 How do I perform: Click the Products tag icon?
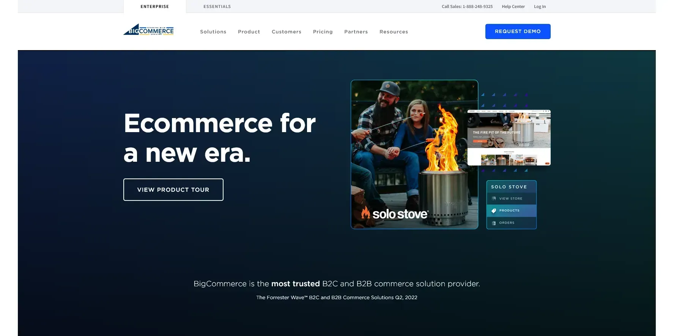coord(494,211)
